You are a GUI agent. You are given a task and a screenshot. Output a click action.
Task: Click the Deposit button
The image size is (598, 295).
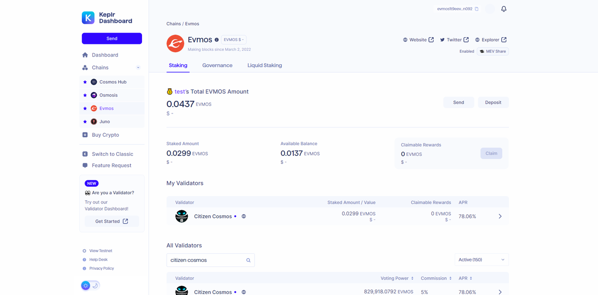click(493, 102)
